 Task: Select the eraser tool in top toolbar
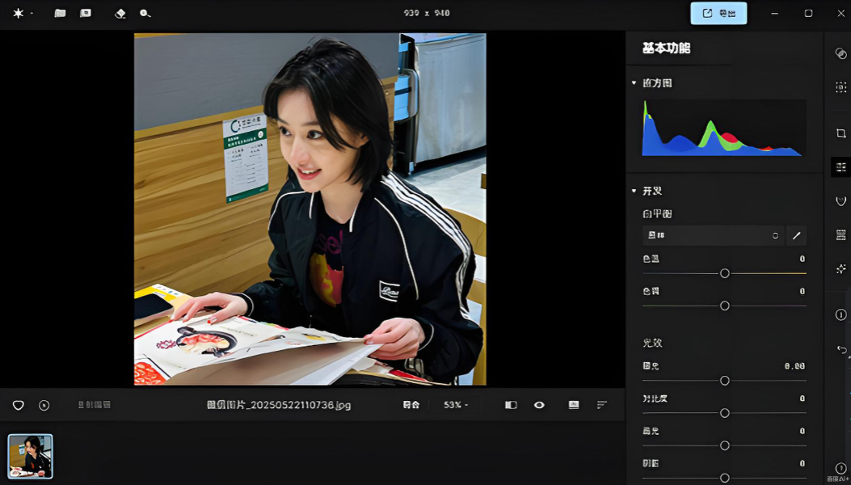click(x=120, y=14)
